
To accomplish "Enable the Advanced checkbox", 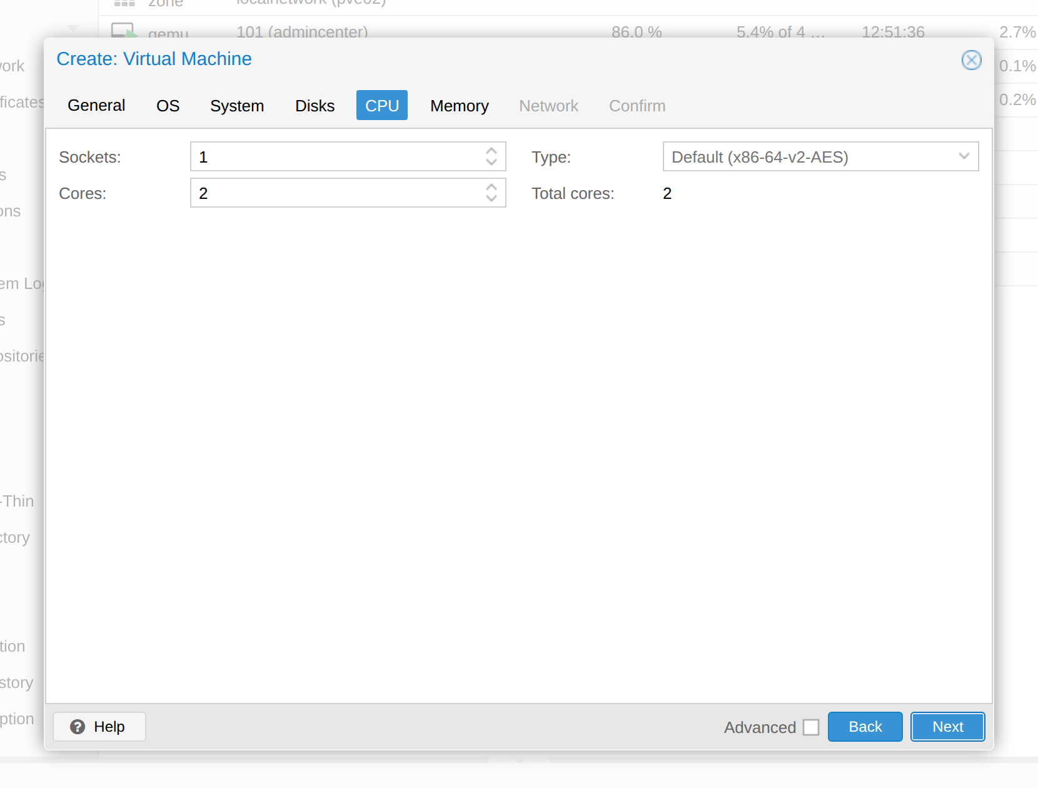I will click(x=811, y=727).
